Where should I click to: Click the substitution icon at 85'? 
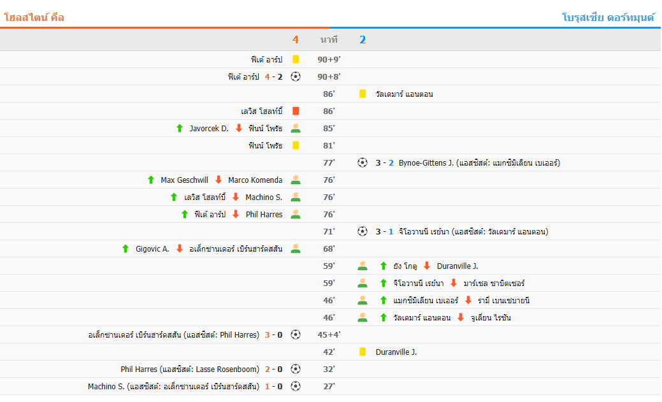(x=296, y=128)
